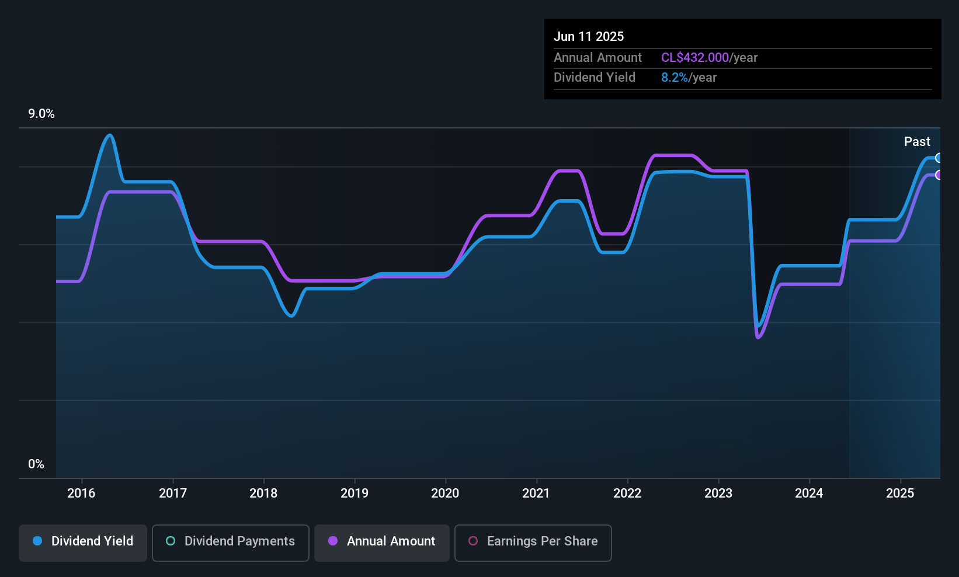Enable the Dividend Payments series

tap(231, 543)
